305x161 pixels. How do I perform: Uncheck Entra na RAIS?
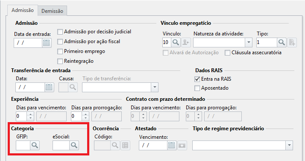(x=197, y=79)
